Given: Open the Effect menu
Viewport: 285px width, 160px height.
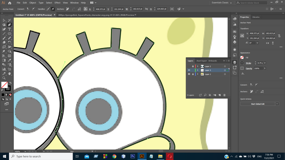Looking at the screenshot, I should pos(57,3).
